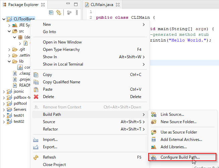Viewport: 219px width, 168px height.
Task: Click the README document file icon
Action: tap(15, 85)
